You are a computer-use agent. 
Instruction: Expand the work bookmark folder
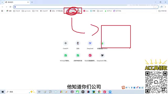(x=100, y=11)
